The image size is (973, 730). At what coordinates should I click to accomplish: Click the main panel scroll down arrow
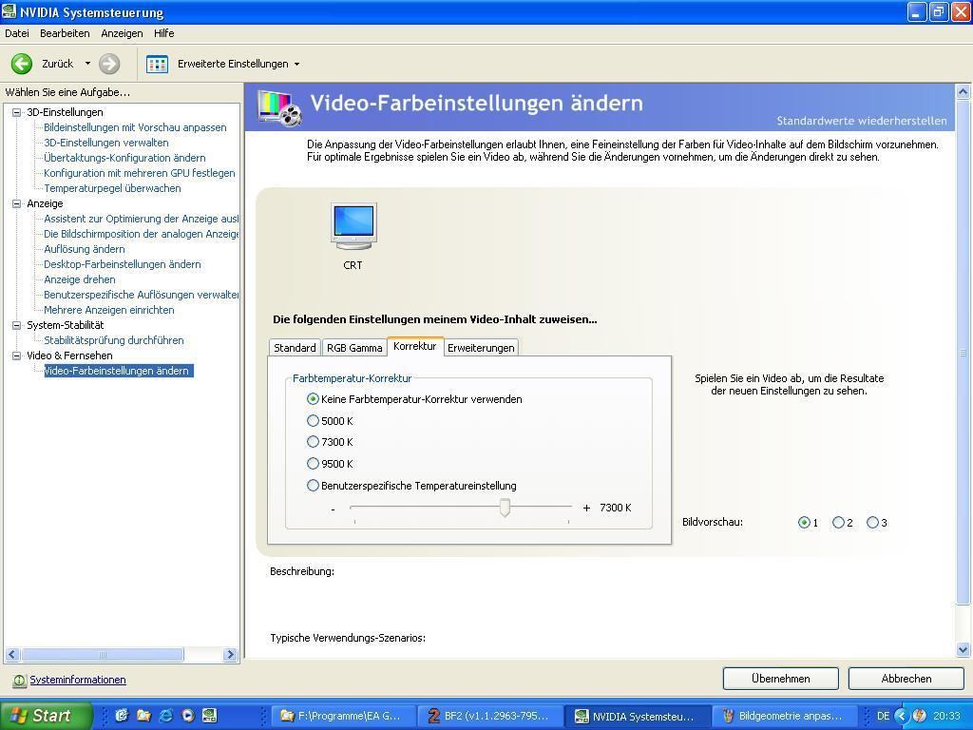963,650
